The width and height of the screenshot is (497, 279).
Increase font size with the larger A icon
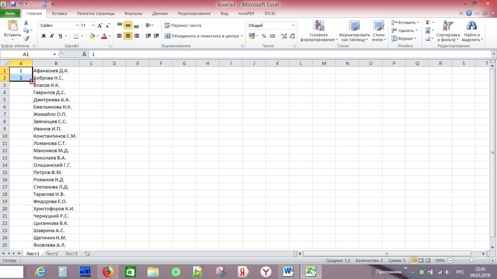[100, 26]
